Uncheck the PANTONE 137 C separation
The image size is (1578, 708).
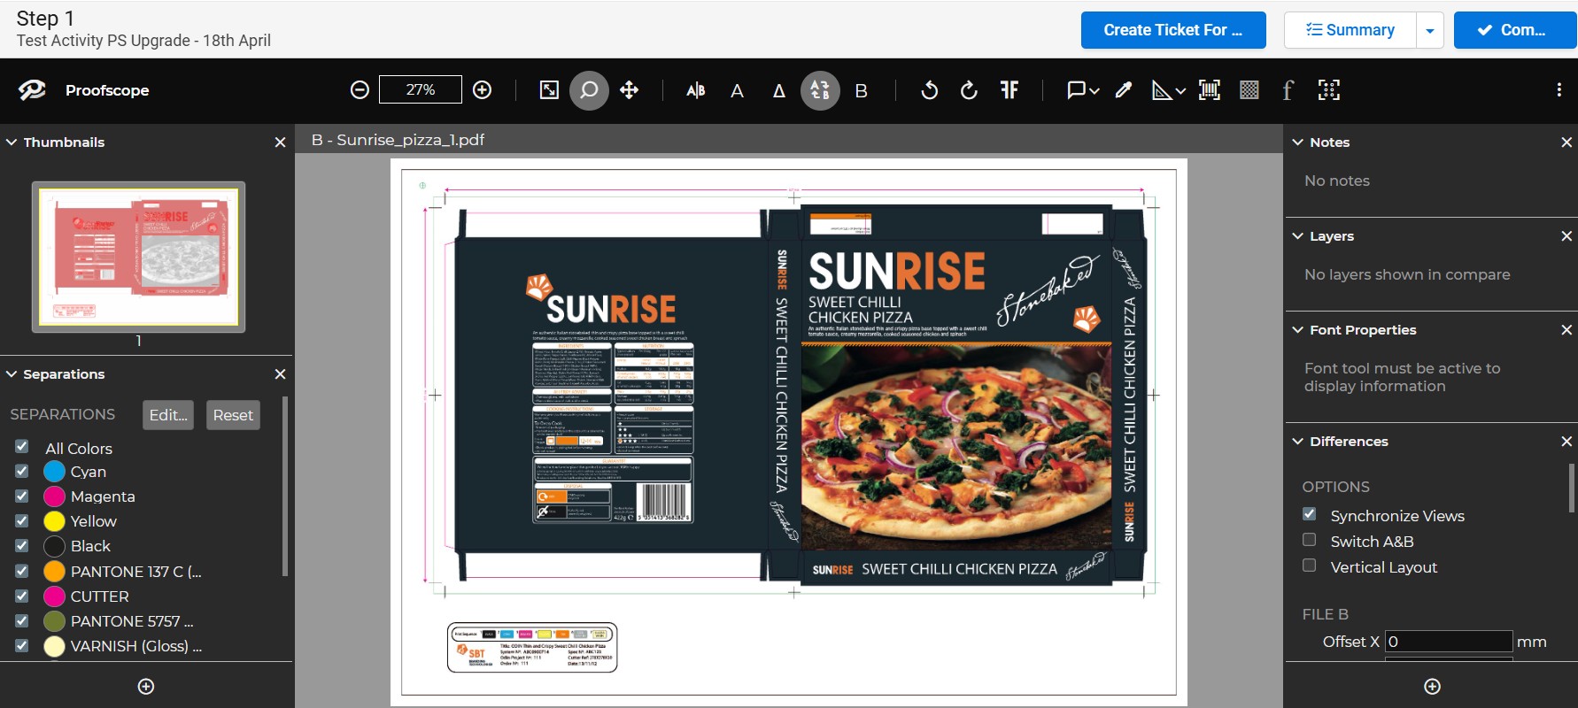[x=22, y=571]
